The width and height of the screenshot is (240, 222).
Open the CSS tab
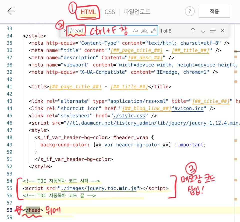point(110,12)
